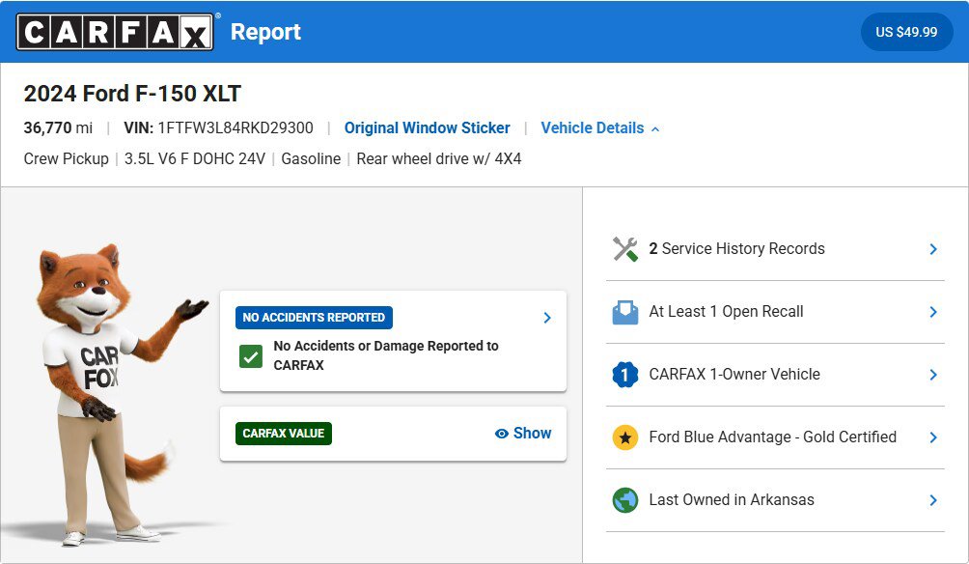Click the green checkmark no-accidents icon
Image resolution: width=969 pixels, height=564 pixels.
[251, 356]
